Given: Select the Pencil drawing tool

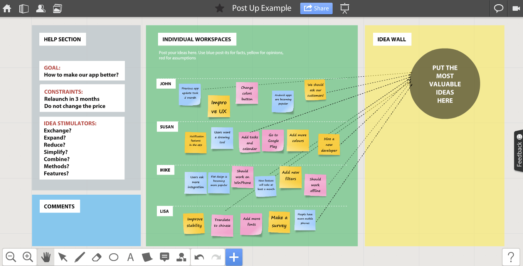Looking at the screenshot, I should tap(80, 257).
